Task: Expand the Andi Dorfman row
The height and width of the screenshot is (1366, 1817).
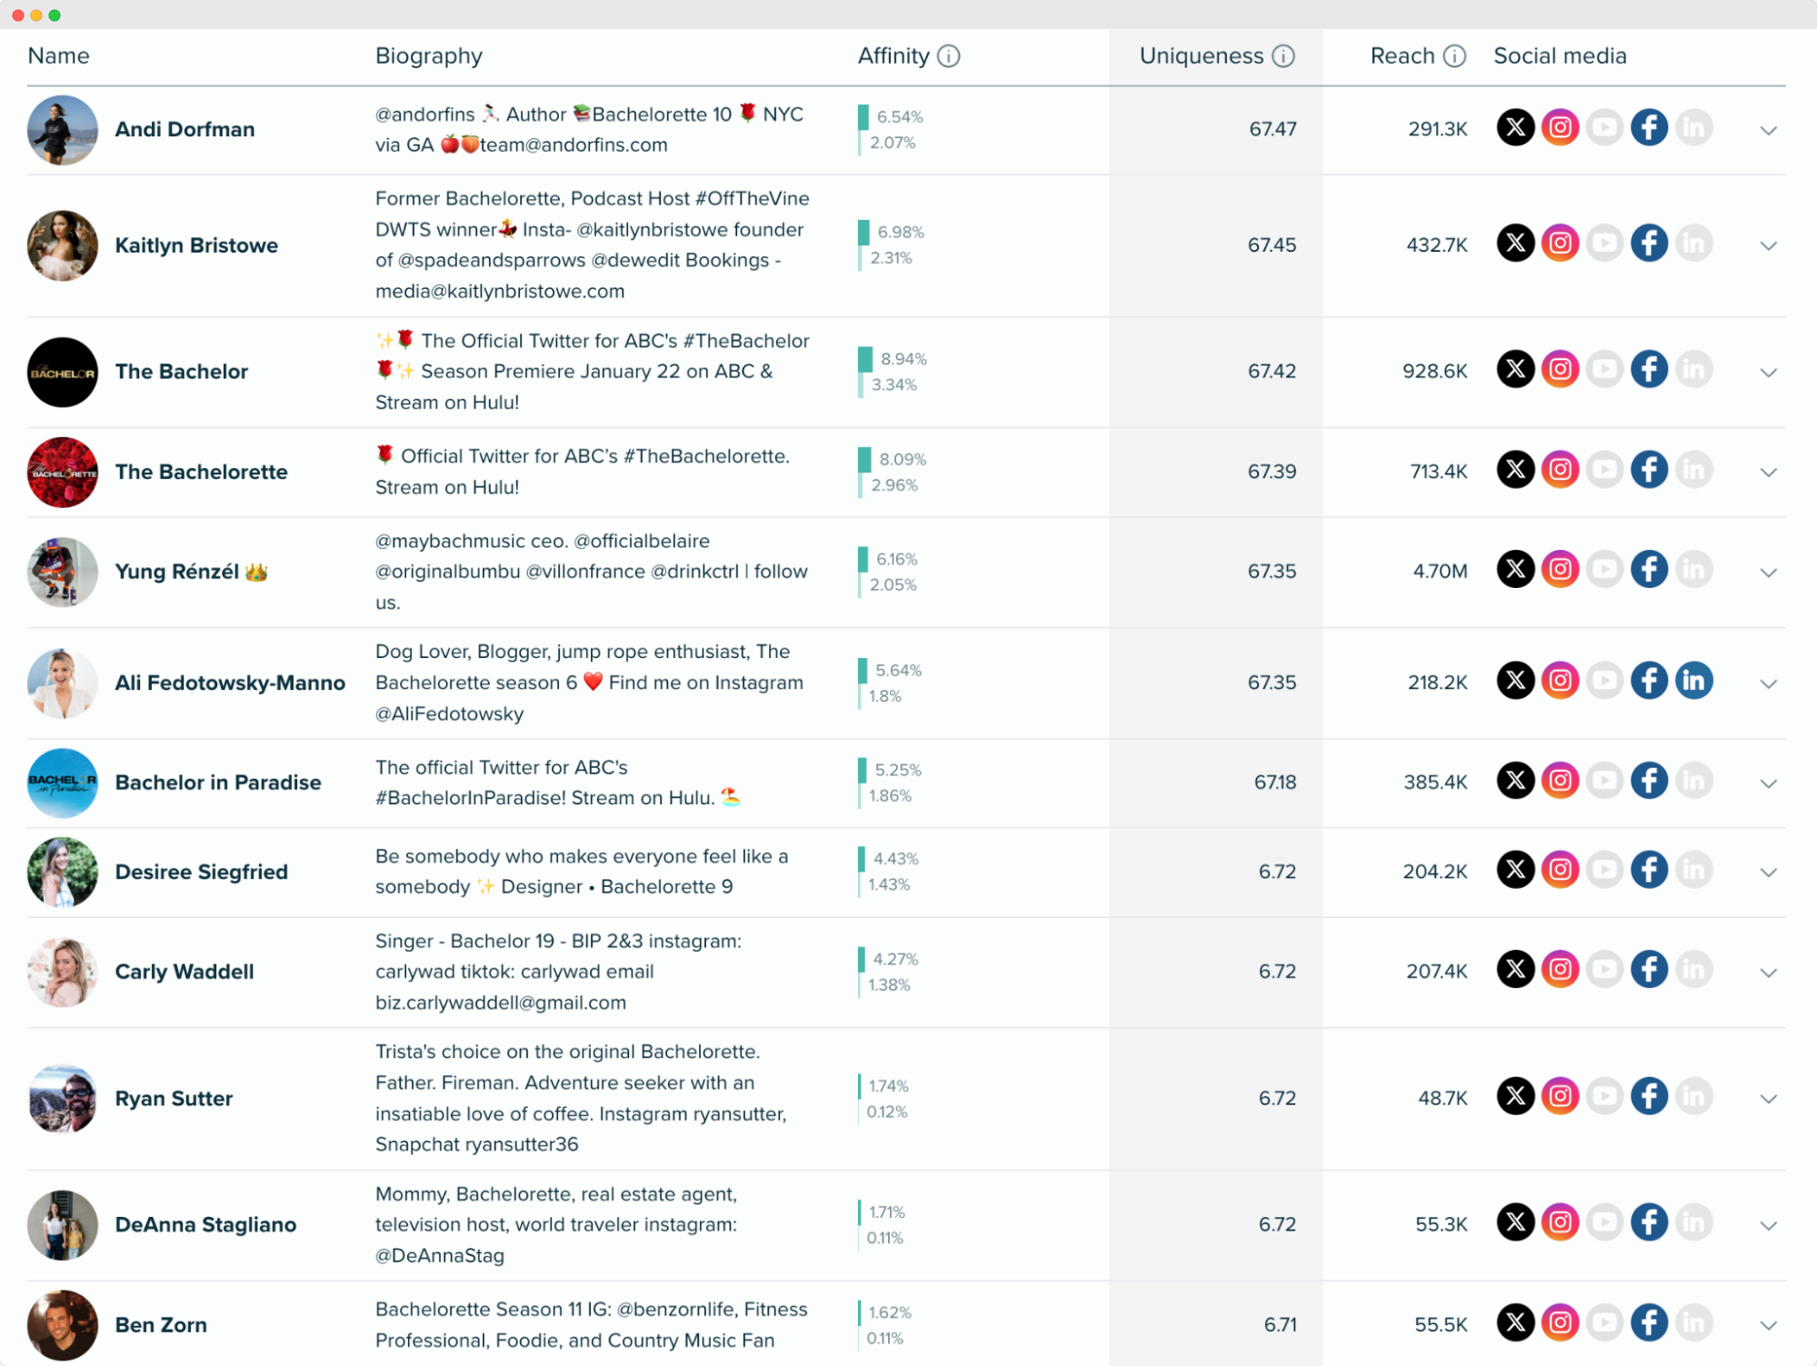Action: pos(1767,130)
